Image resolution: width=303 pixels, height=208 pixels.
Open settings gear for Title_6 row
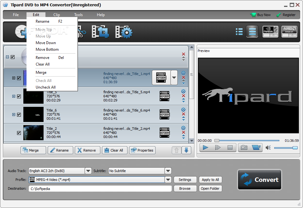point(183,110)
